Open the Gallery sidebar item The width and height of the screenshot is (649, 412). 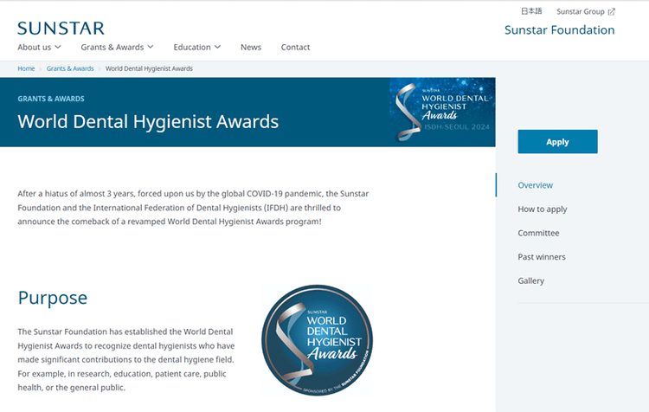coord(531,280)
